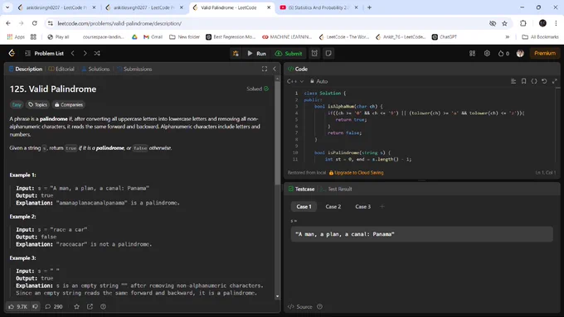This screenshot has width=564, height=317.
Task: Click the streak fire counter
Action: point(503,53)
